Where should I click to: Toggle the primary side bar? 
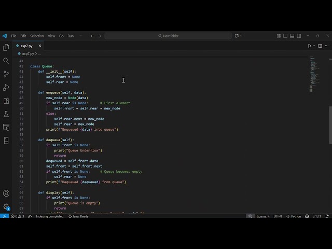point(285,36)
